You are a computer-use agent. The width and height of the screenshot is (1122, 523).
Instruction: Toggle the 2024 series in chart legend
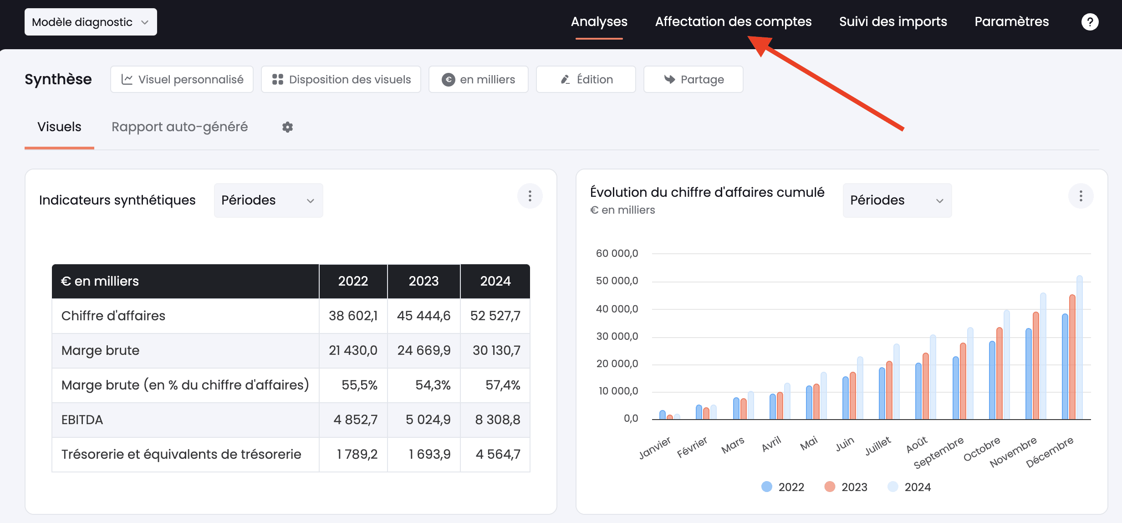[909, 487]
